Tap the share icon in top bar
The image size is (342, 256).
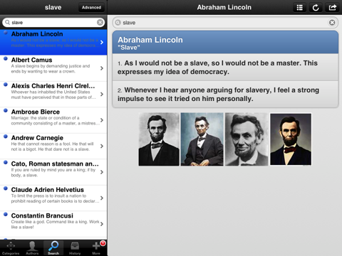pyautogui.click(x=332, y=8)
